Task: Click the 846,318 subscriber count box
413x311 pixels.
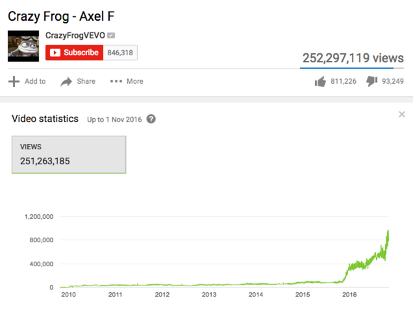Action: (119, 53)
